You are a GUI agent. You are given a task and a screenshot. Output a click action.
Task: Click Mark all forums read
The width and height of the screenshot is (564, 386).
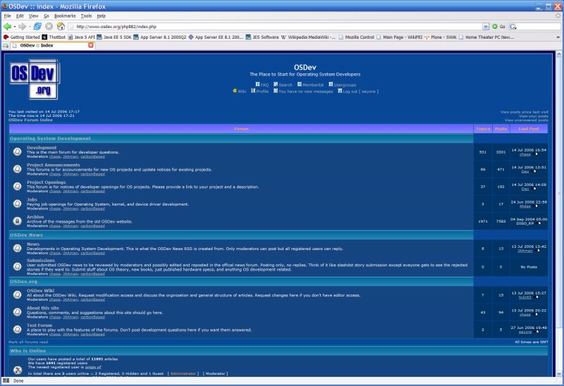28,342
